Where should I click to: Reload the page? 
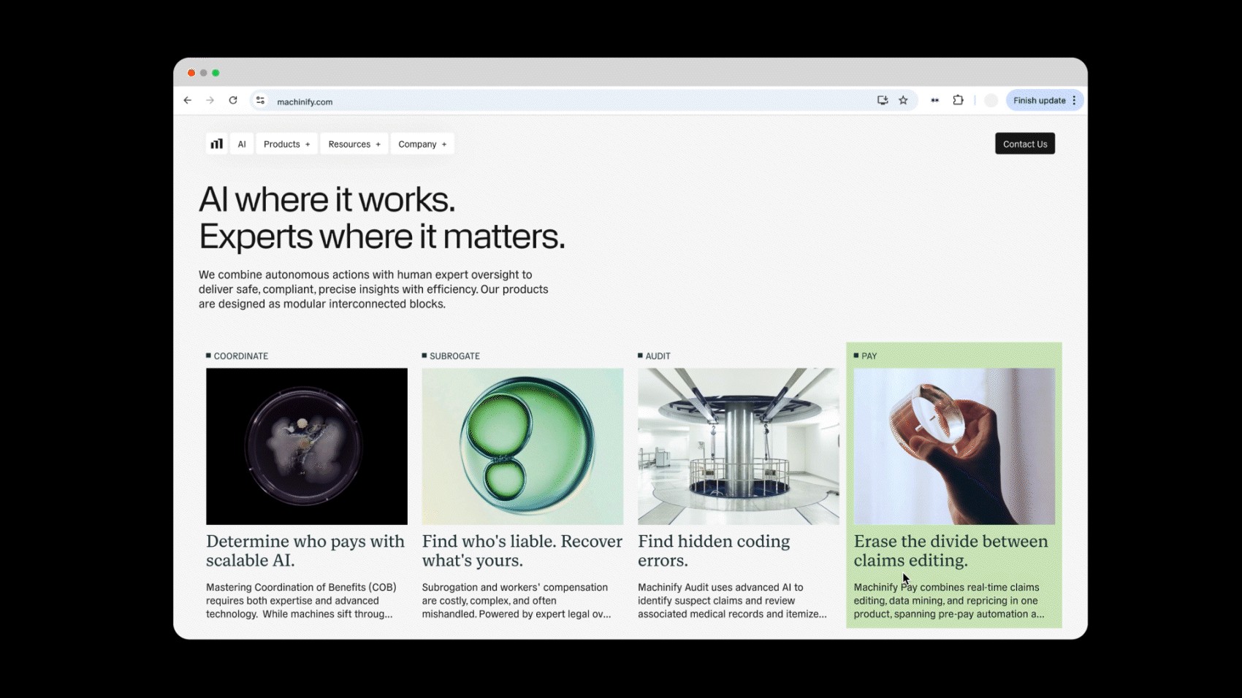(x=233, y=101)
